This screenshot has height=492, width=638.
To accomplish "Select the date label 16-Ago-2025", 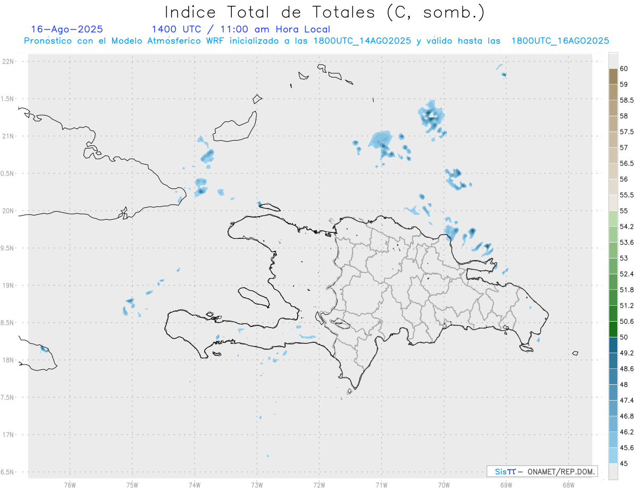I will click(68, 29).
